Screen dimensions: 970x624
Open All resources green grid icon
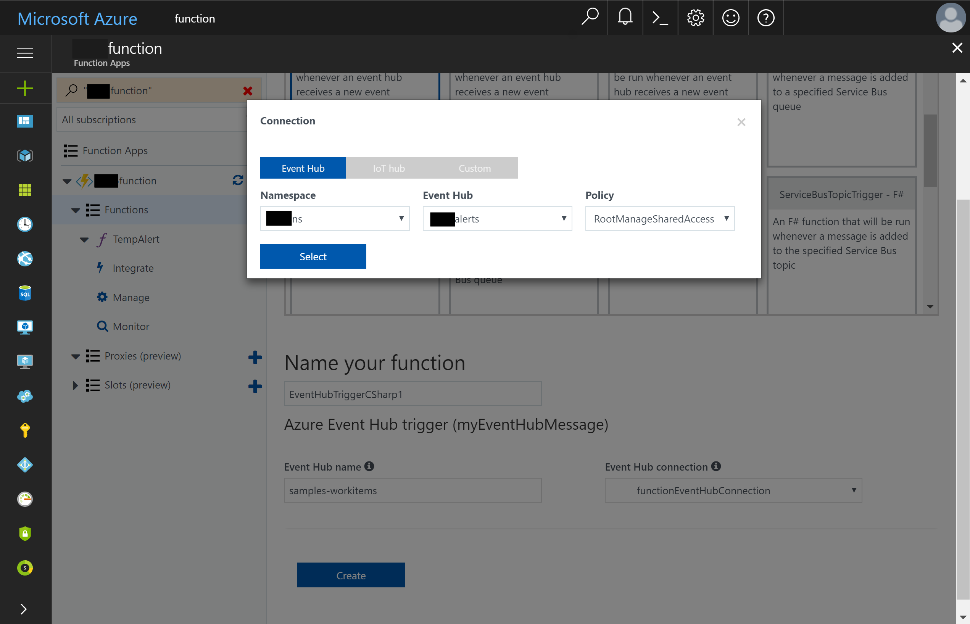pyautogui.click(x=25, y=190)
